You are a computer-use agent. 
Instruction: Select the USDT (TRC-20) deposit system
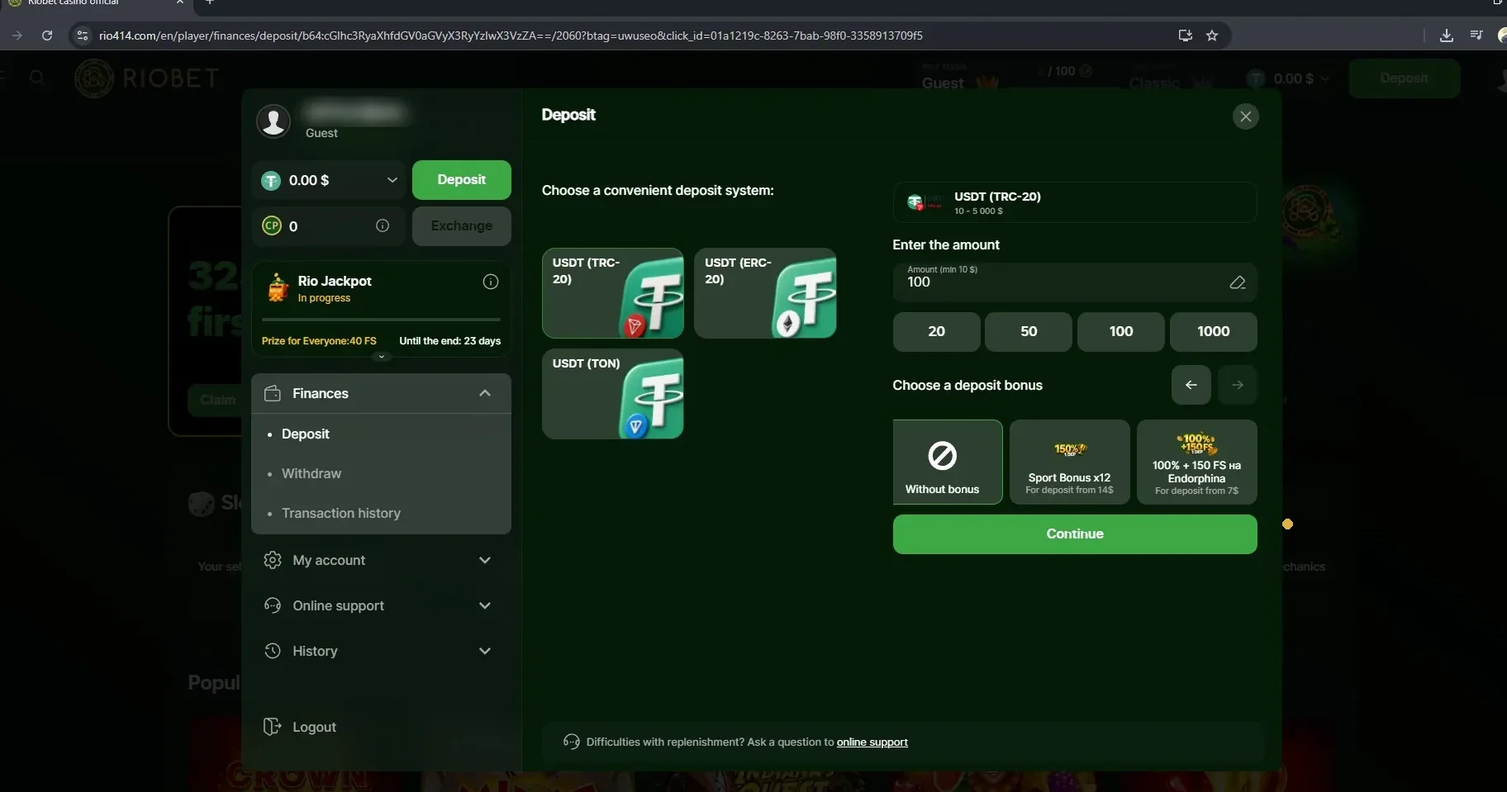(x=612, y=293)
